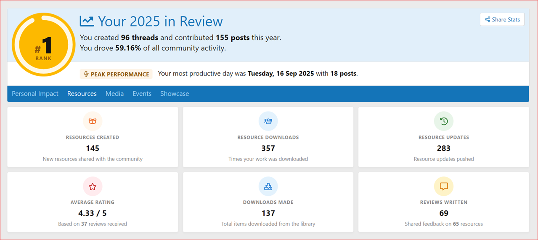Click the Average Rating star icon
The height and width of the screenshot is (240, 538).
click(93, 187)
